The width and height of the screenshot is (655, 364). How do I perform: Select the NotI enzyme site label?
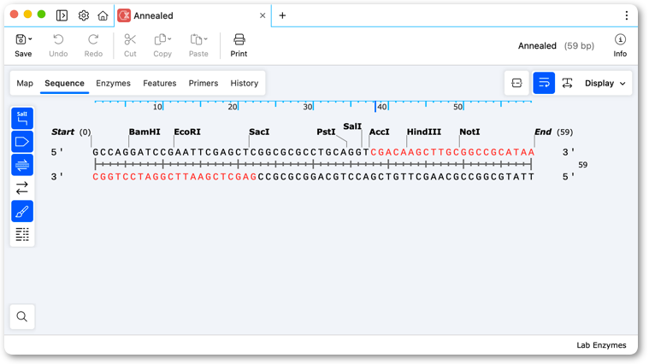469,132
